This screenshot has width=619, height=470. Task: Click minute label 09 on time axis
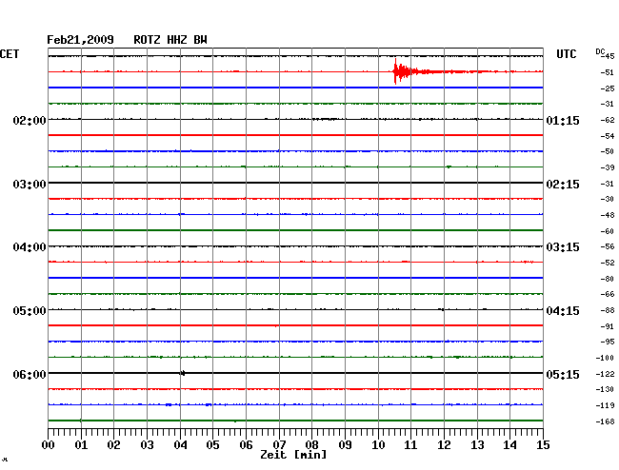coord(345,445)
